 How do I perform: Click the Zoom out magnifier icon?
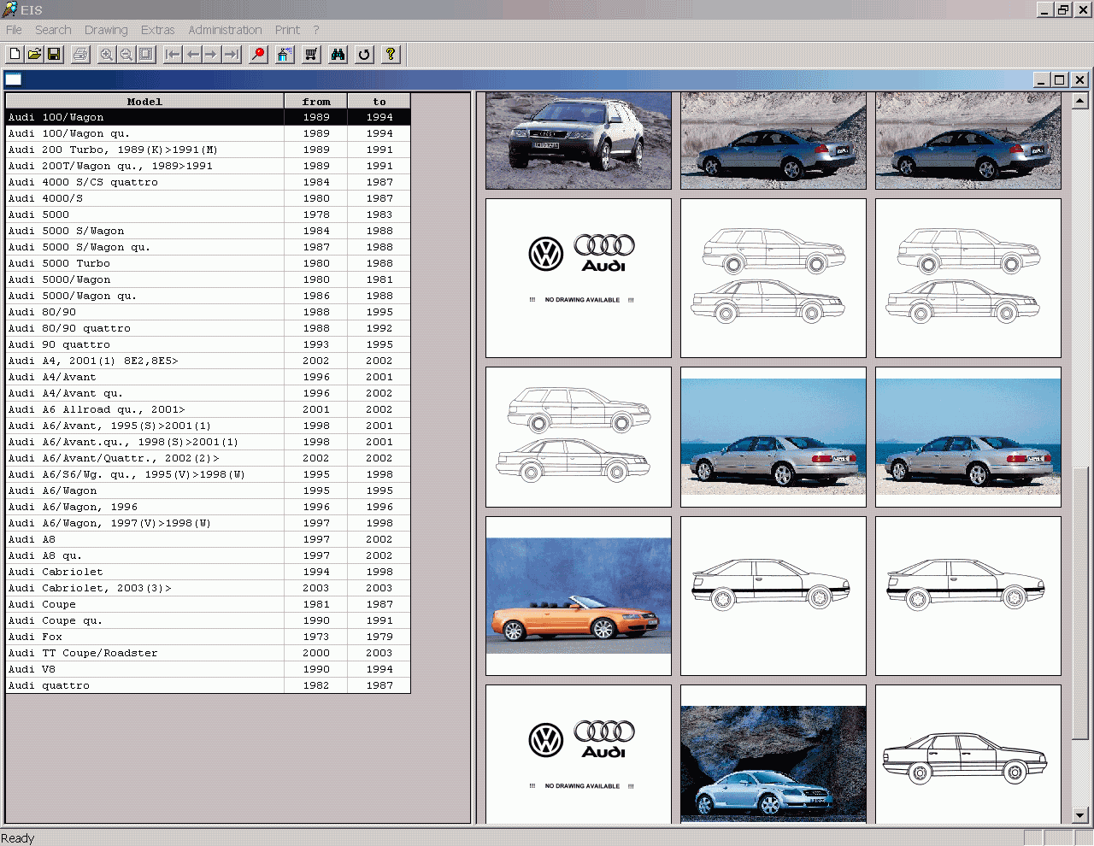pyautogui.click(x=126, y=54)
